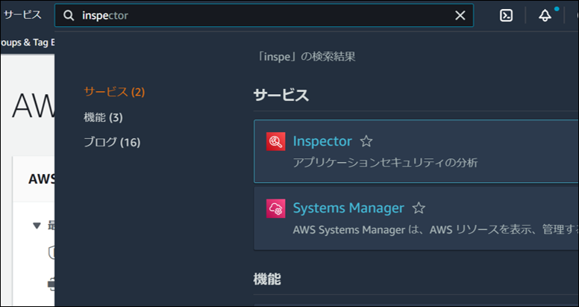Favorite Inspector with its star
This screenshot has height=307, width=579.
(366, 141)
